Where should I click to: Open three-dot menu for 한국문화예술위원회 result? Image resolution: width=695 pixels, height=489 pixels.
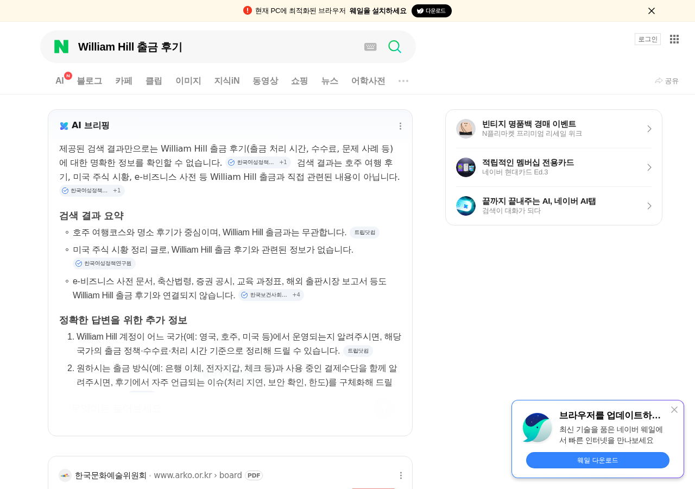[x=401, y=475]
